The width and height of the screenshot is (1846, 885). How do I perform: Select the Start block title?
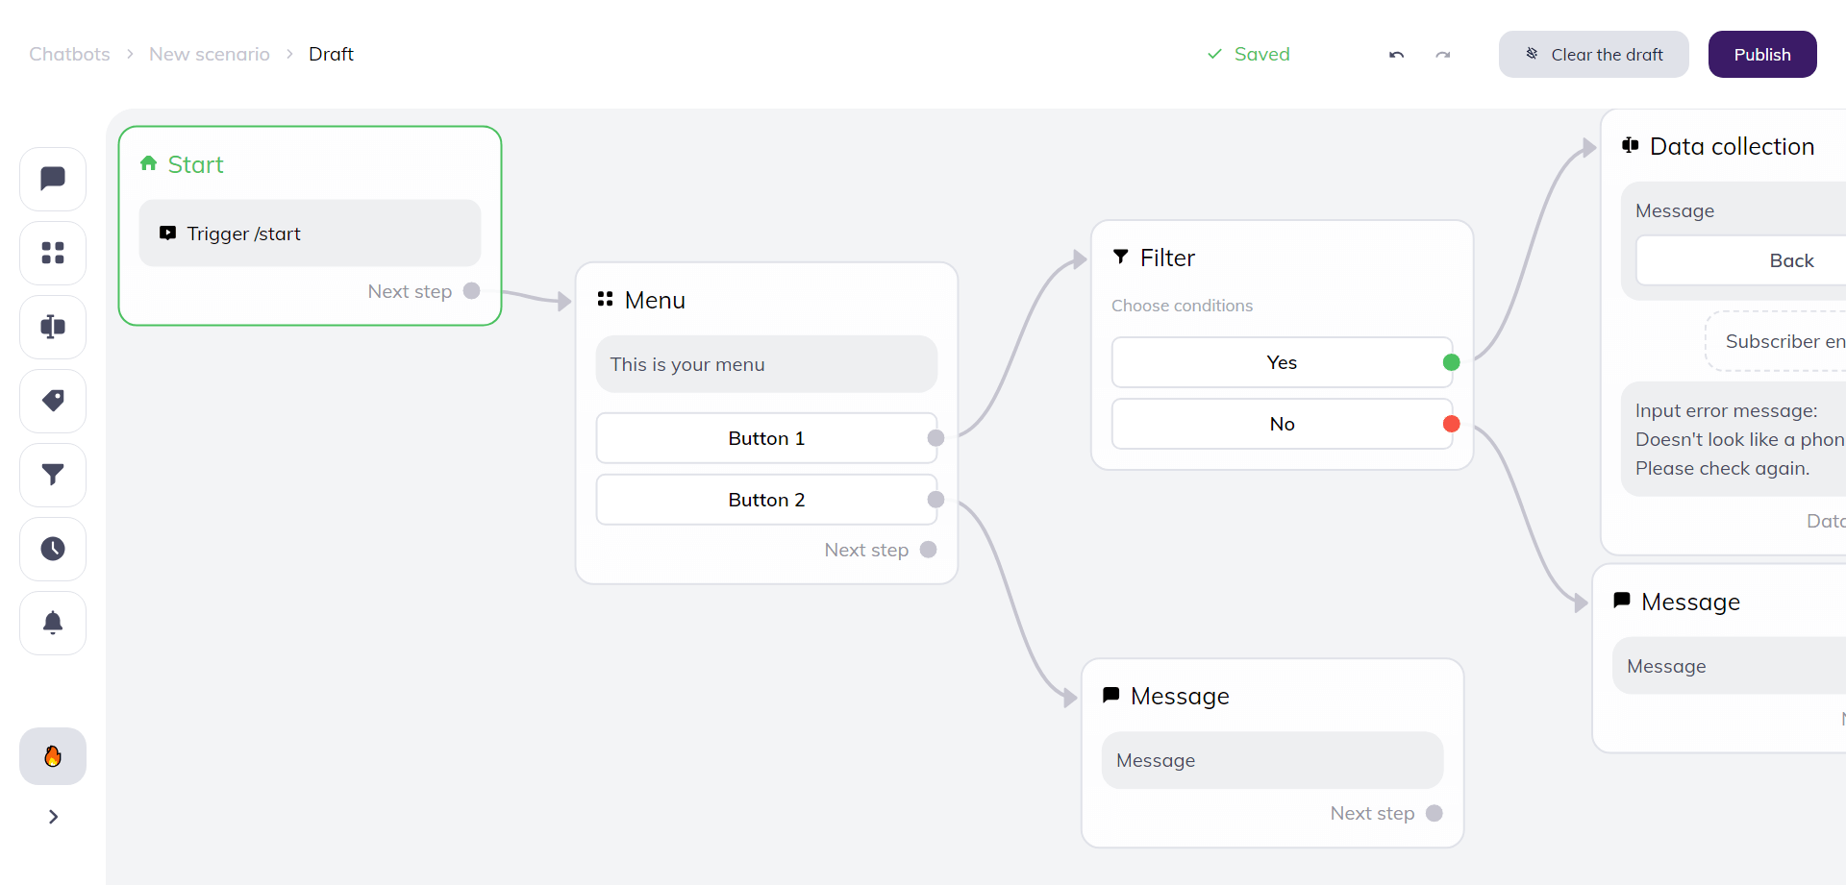(195, 164)
